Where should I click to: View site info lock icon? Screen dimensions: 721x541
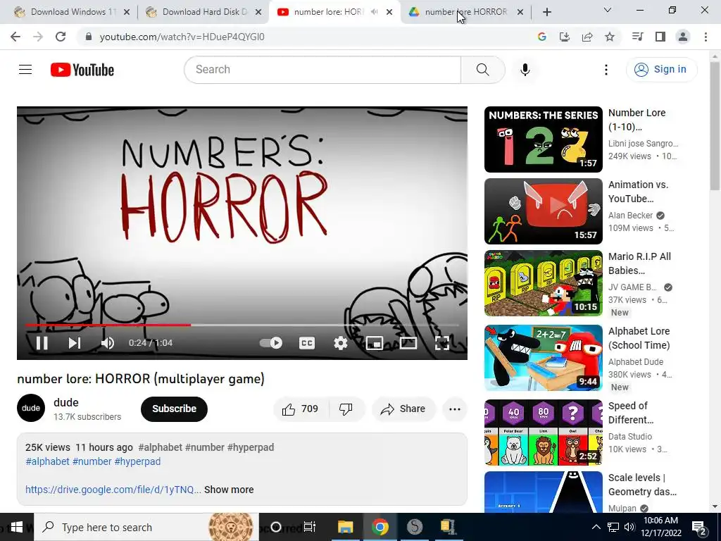coord(89,37)
